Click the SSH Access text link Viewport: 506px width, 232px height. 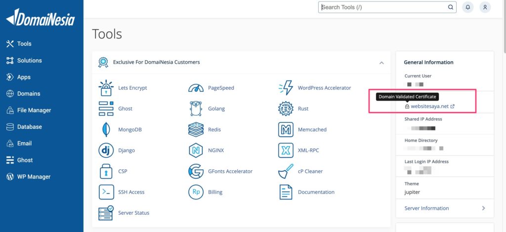click(131, 192)
